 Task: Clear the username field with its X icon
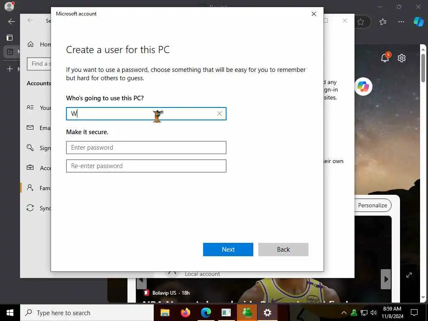219,114
